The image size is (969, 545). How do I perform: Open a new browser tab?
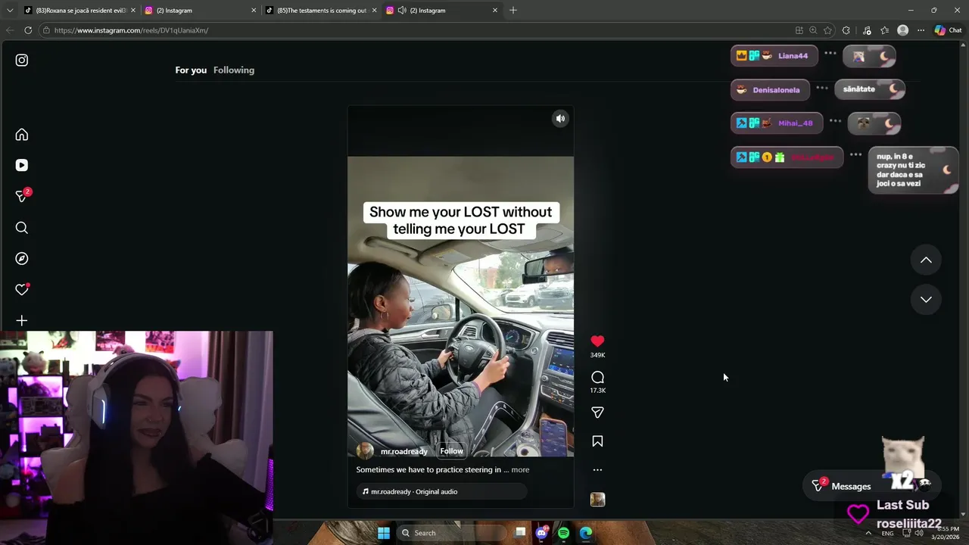[x=513, y=11]
